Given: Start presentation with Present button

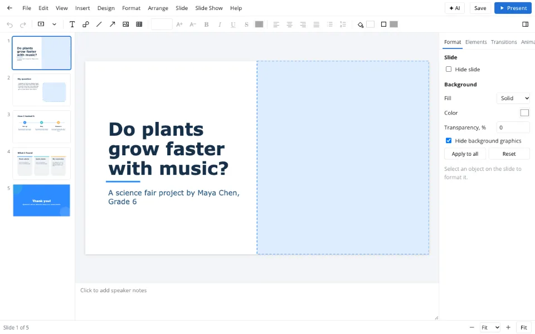Looking at the screenshot, I should 513,8.
